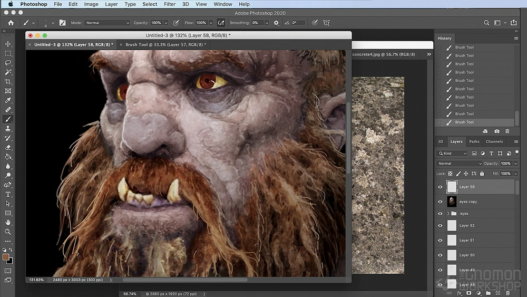
Task: Hide Layer 58 visibility eye
Action: [x=440, y=187]
